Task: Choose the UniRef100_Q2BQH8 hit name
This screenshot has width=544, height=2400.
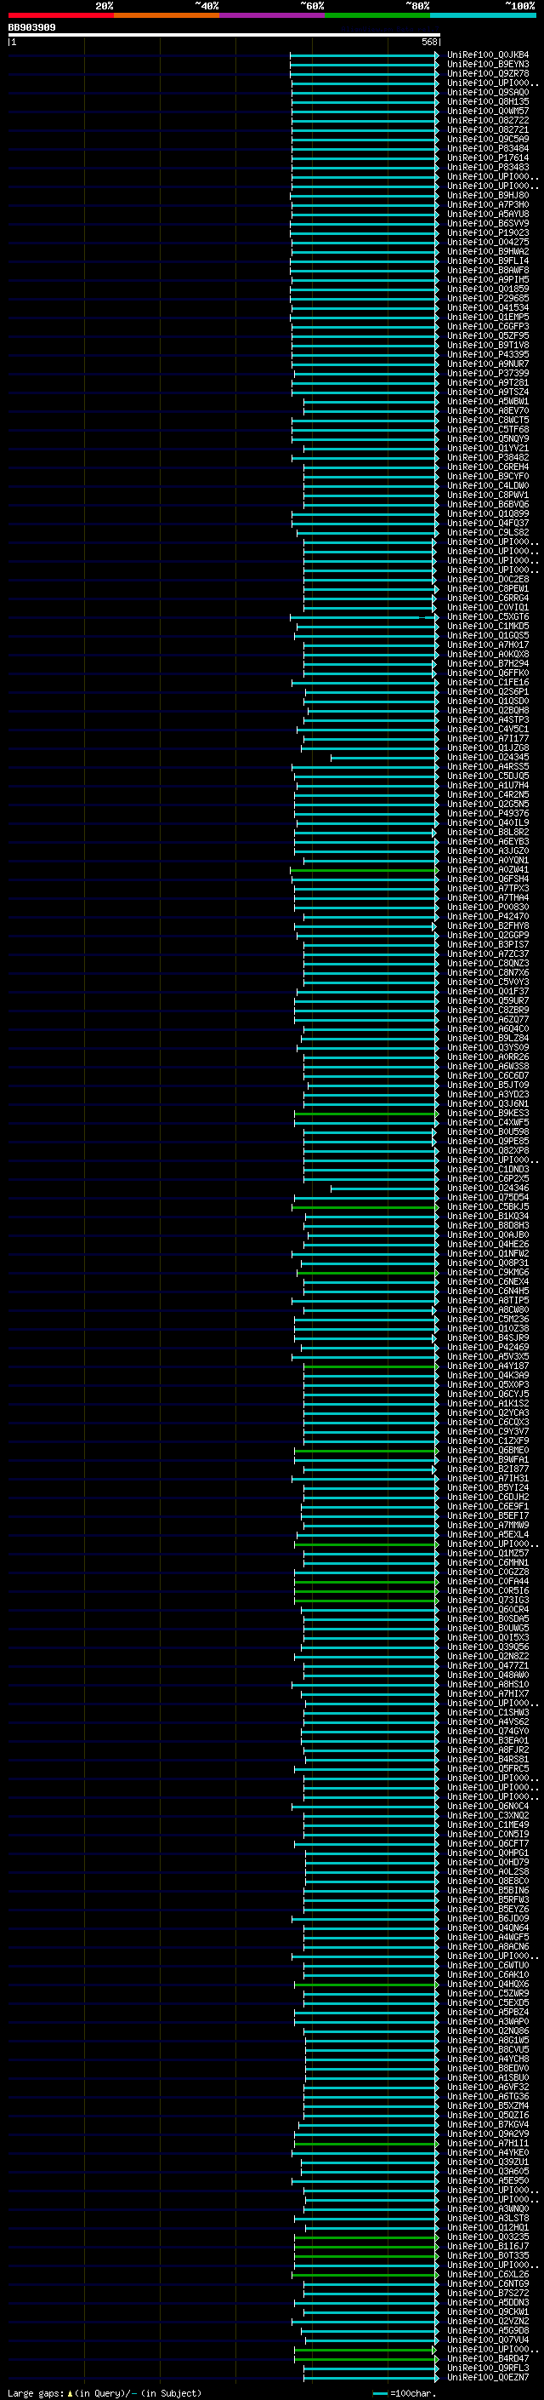Action: (x=488, y=711)
